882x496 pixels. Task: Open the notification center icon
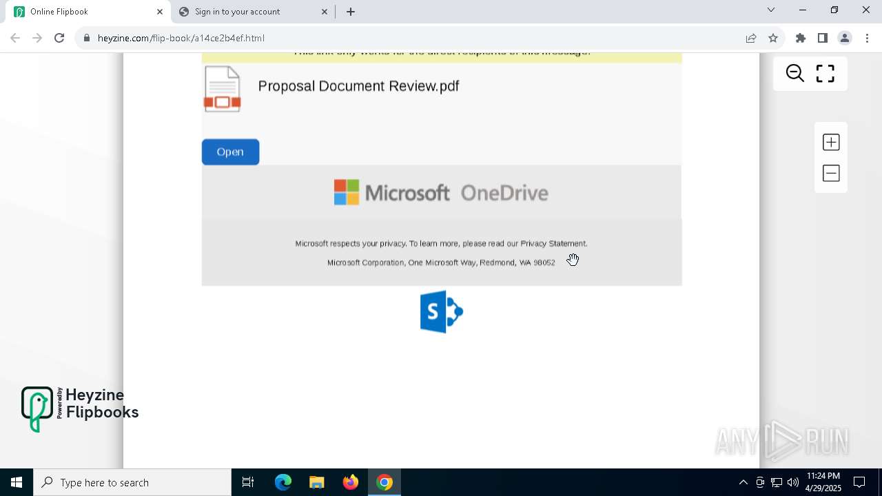(x=859, y=482)
